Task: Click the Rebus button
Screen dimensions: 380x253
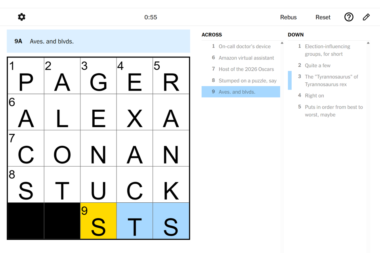Action: (x=288, y=17)
